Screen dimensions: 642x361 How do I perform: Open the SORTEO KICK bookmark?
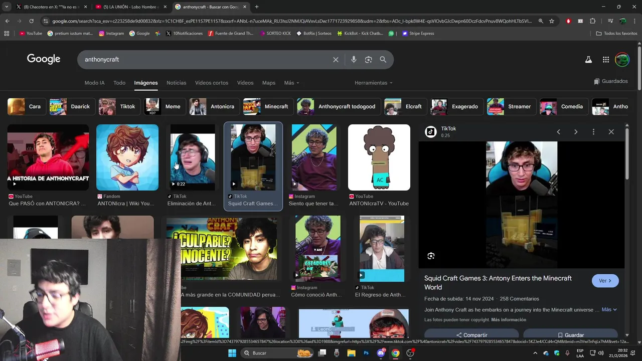[275, 34]
